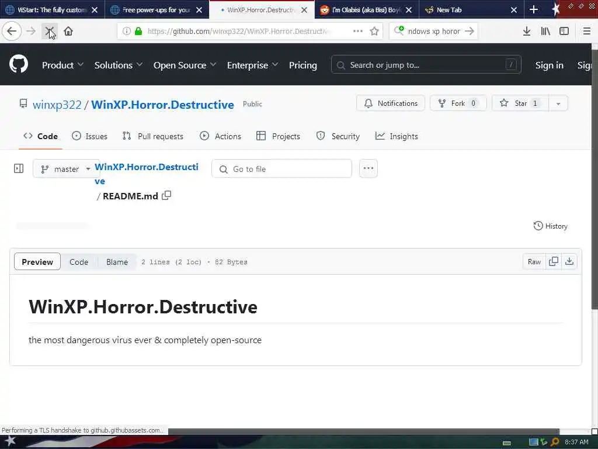Click the breadcrumb WinXP.Horror.Destructive link

[147, 174]
